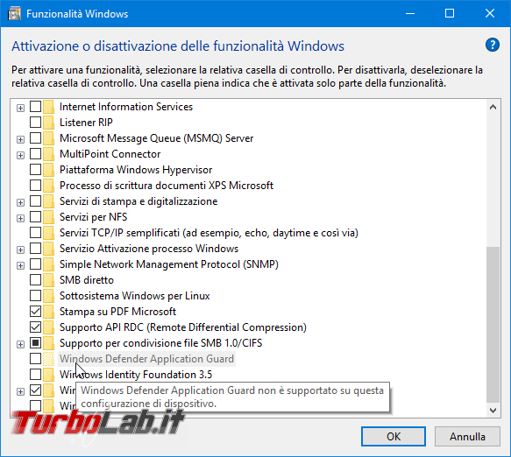Enable Piattaforma Windows Hypervisor checkbox
Viewport: 511px width, 457px height.
(x=36, y=169)
